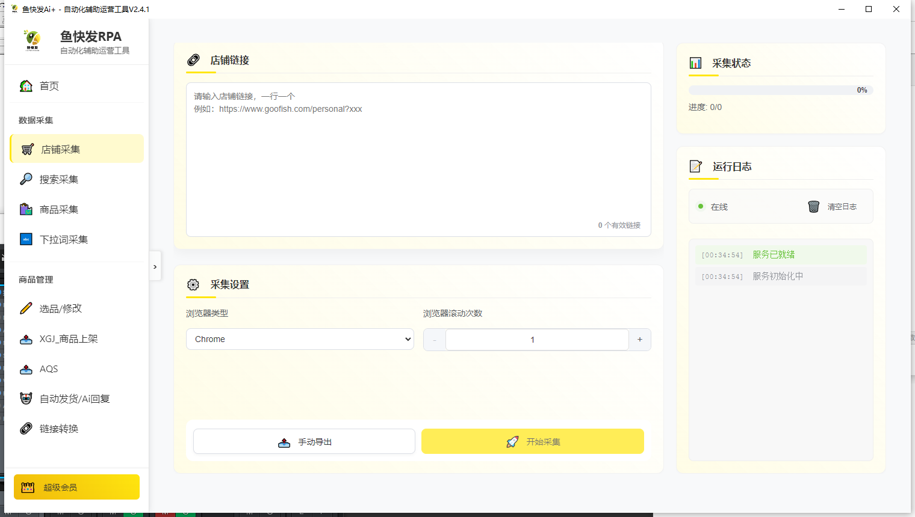
Task: Click the 链接转换 link icon
Action: tap(26, 429)
